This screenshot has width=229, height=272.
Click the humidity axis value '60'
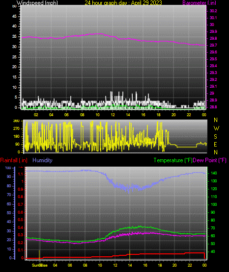point(9,204)
